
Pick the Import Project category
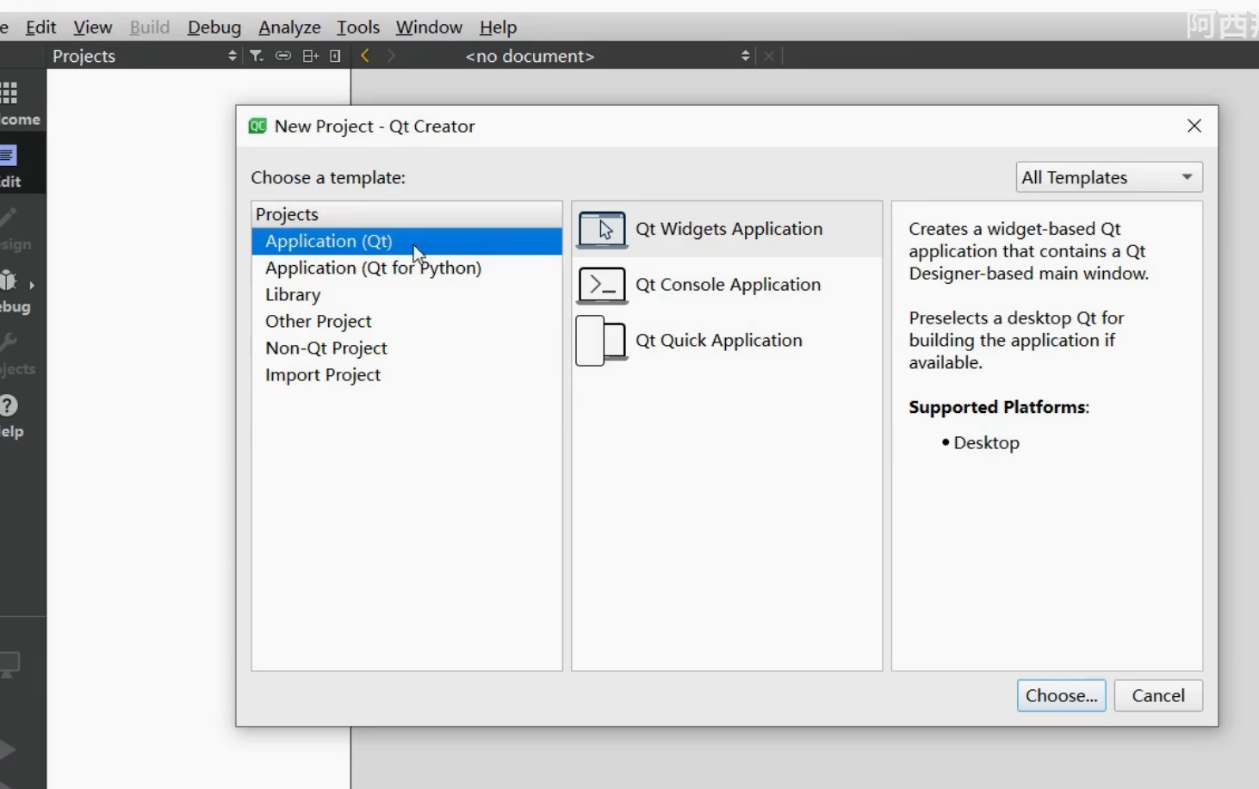pos(322,374)
